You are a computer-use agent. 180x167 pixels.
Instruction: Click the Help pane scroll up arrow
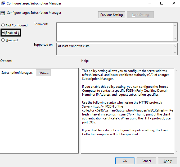point(177,71)
